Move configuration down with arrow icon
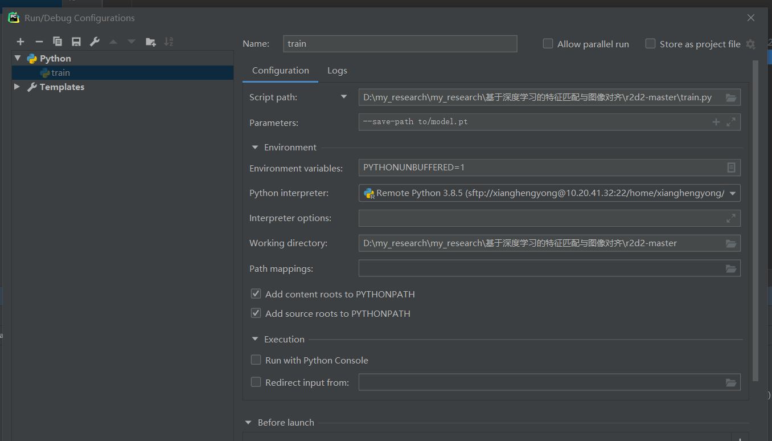The image size is (772, 441). (132, 42)
